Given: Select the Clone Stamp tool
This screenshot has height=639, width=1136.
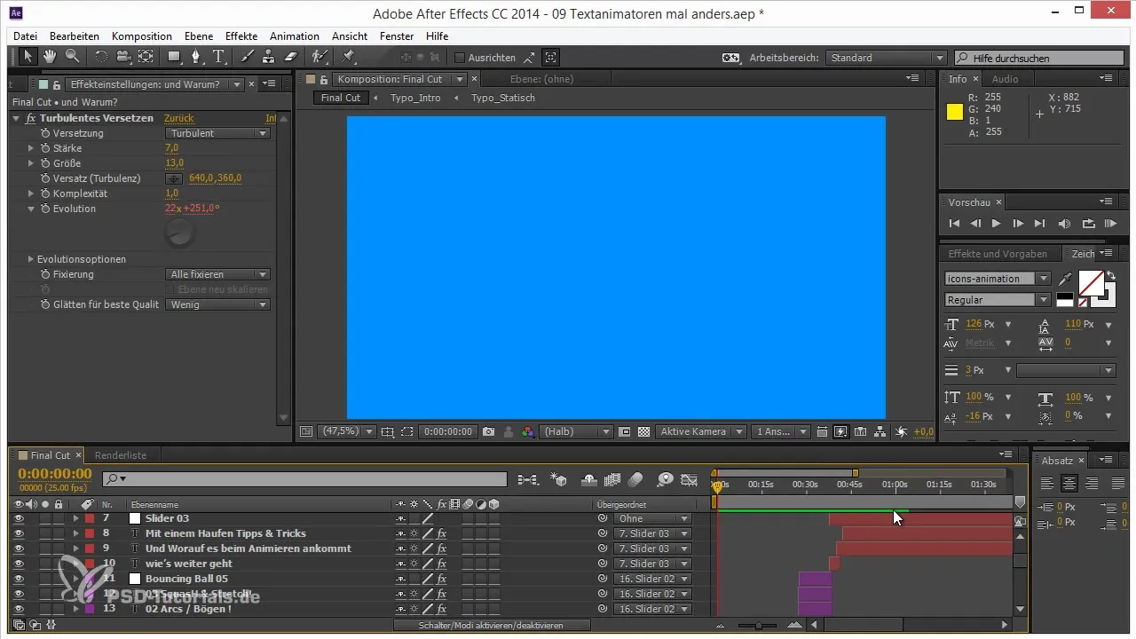Looking at the screenshot, I should click(269, 57).
